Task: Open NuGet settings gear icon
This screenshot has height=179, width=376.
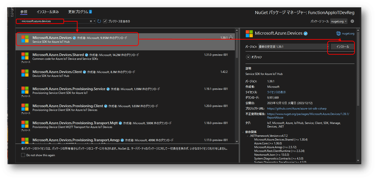Action: [x=352, y=21]
